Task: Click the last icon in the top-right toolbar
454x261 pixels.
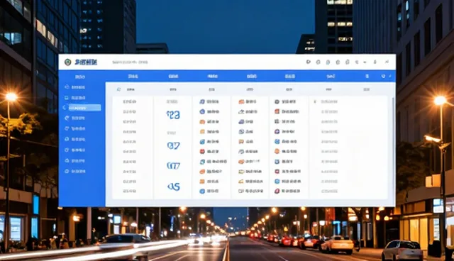Action: point(387,62)
